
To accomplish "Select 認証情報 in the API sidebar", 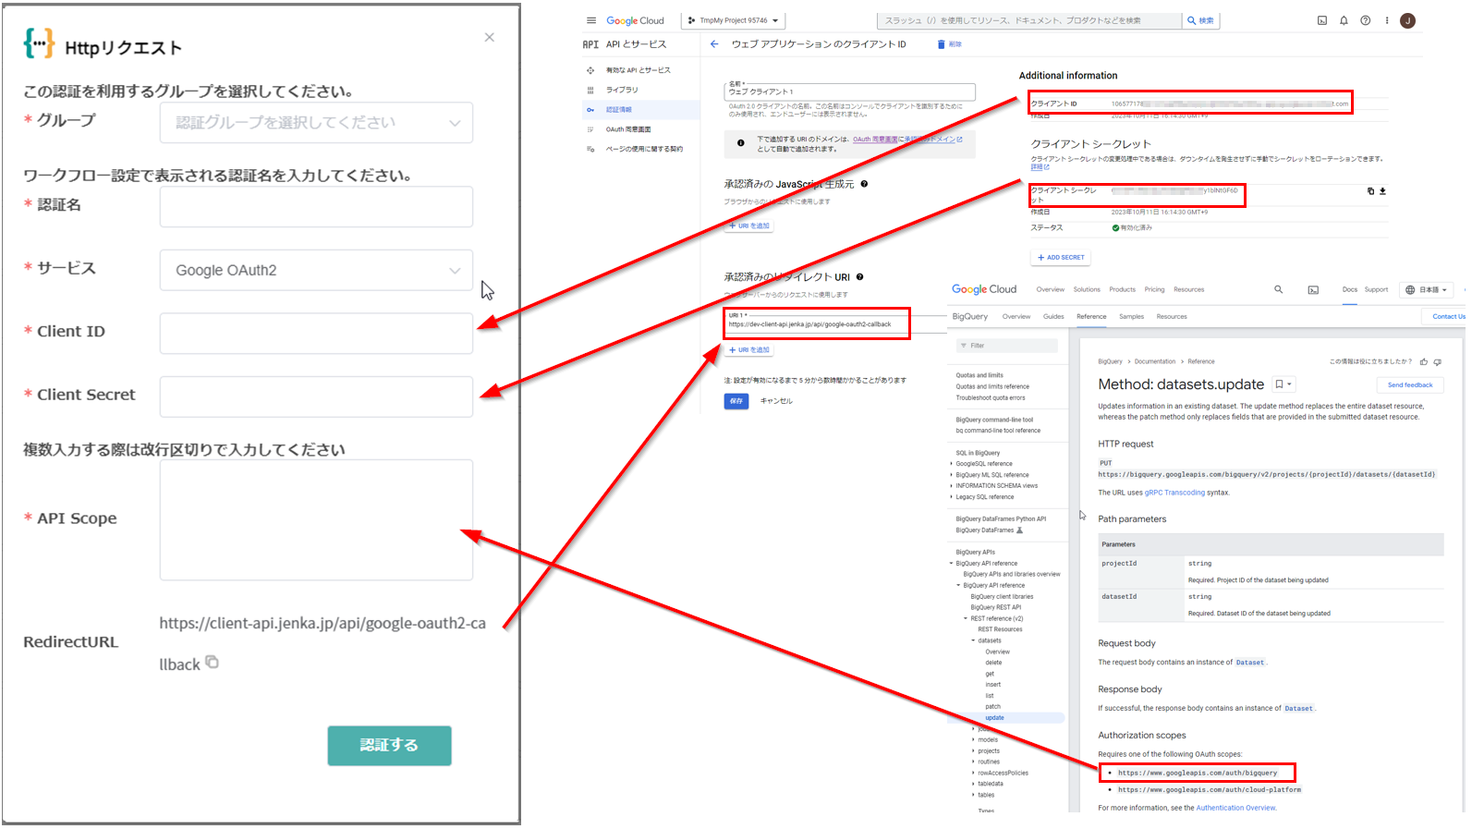I will coord(619,109).
